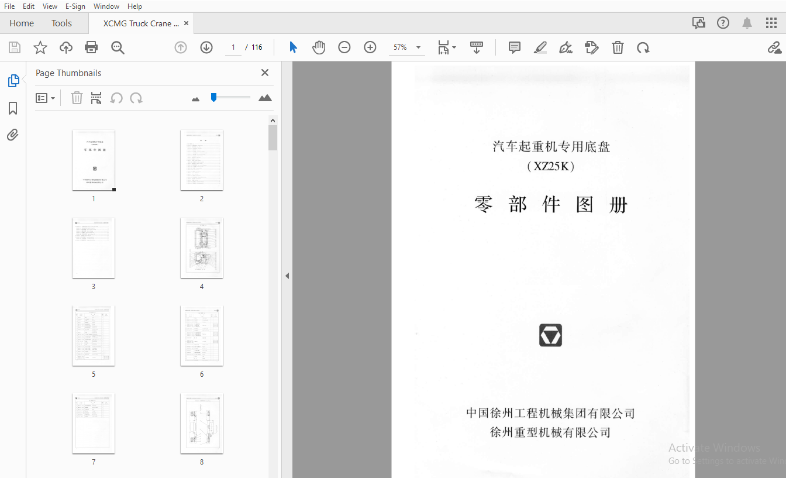The width and height of the screenshot is (786, 478).
Task: Close the XCMG Truck Crane tab
Action: (x=186, y=23)
